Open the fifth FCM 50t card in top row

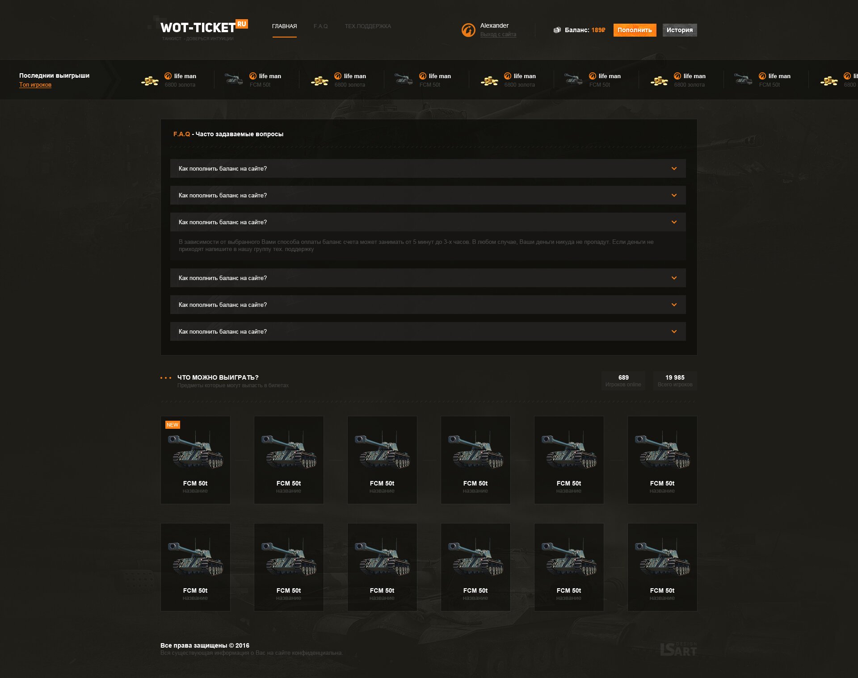[x=569, y=460]
